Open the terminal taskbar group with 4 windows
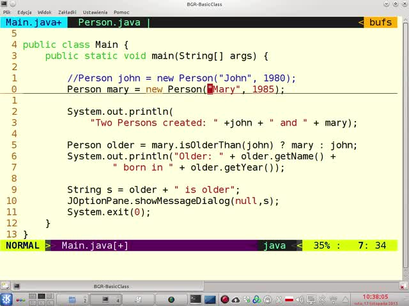This screenshot has width=409, height=306. pyautogui.click(x=105, y=300)
